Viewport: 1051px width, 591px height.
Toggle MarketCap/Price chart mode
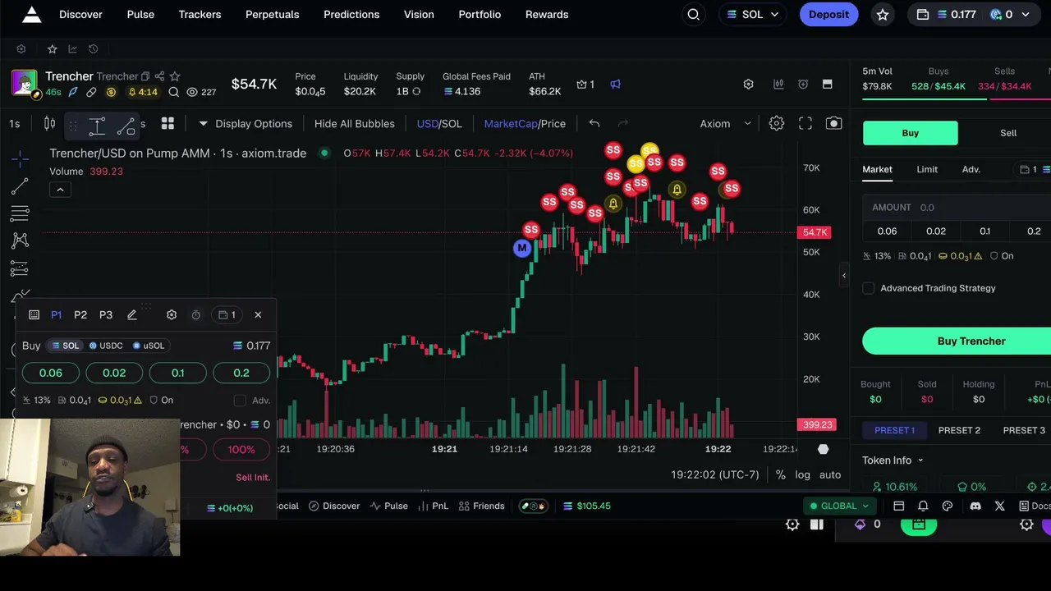(x=525, y=124)
